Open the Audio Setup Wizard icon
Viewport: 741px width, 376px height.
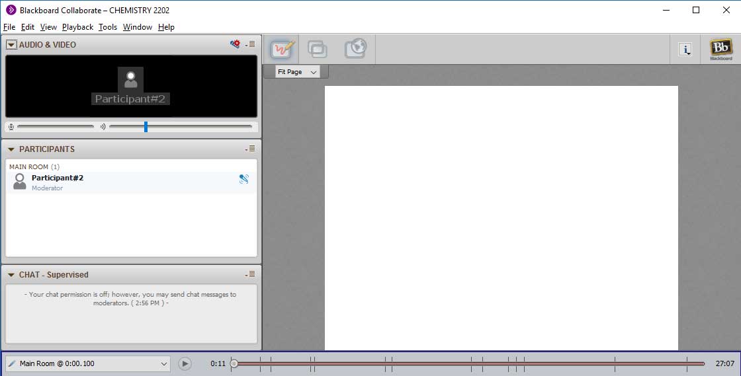pos(235,44)
